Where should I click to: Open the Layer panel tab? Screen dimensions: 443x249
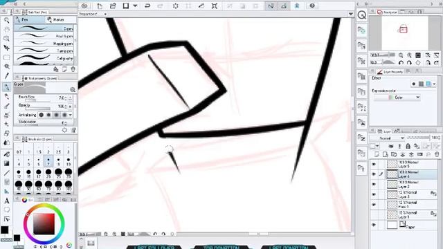(x=384, y=131)
